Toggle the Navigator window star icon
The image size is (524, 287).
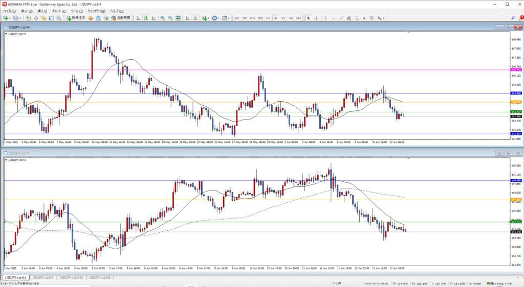pos(43,18)
